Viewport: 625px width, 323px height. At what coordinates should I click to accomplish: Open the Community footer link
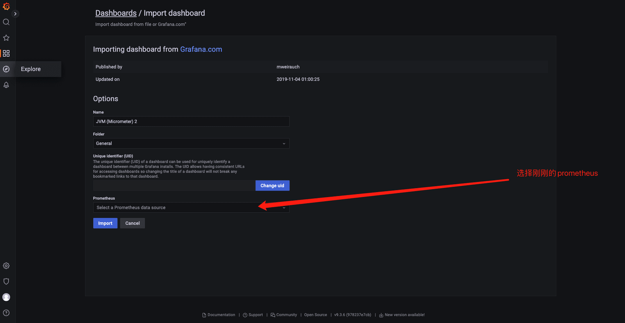click(284, 315)
